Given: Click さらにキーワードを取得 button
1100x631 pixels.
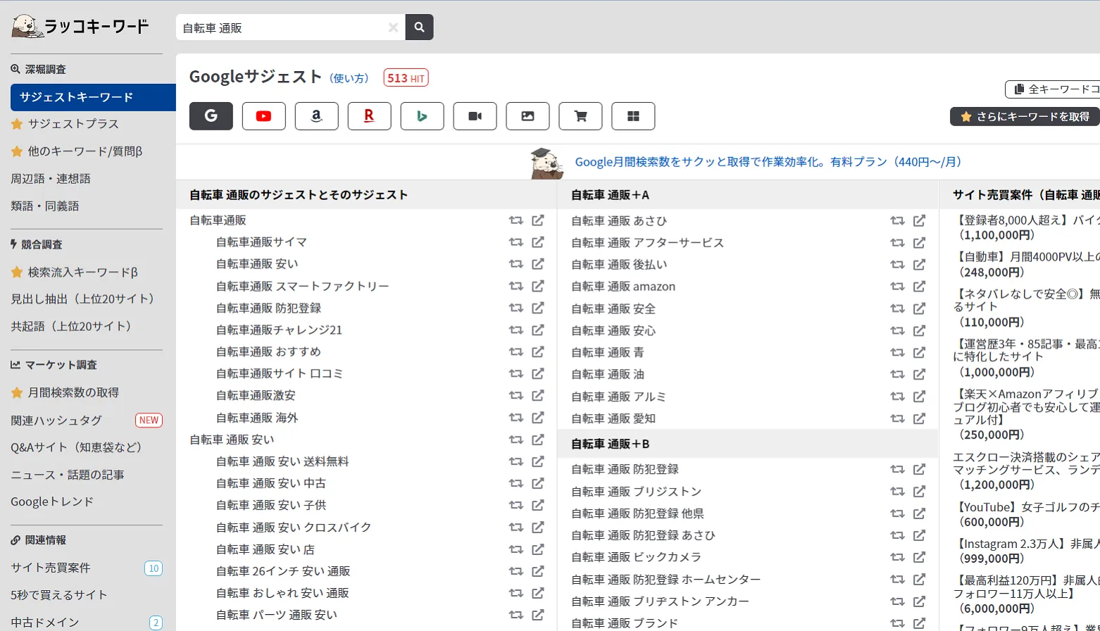Looking at the screenshot, I should (1025, 117).
